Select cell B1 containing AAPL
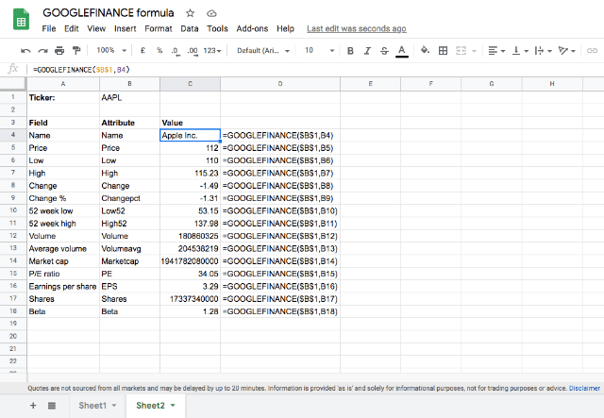This screenshot has width=604, height=418. 129,97
